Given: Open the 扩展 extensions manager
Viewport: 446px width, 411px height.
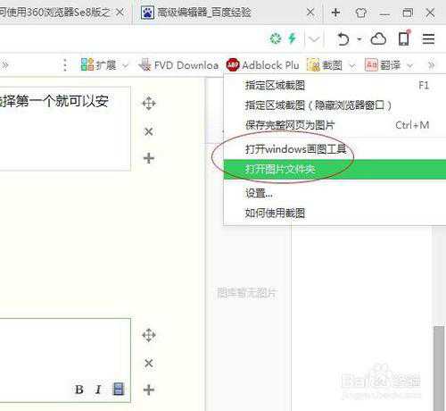Looking at the screenshot, I should coord(98,65).
